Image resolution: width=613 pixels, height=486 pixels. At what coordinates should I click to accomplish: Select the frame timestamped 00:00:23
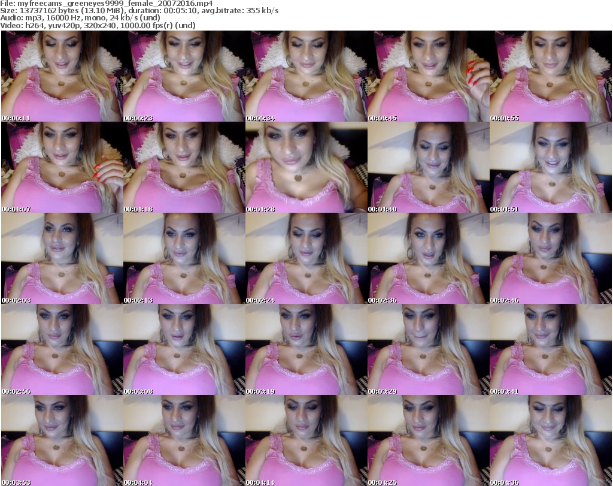(x=184, y=76)
